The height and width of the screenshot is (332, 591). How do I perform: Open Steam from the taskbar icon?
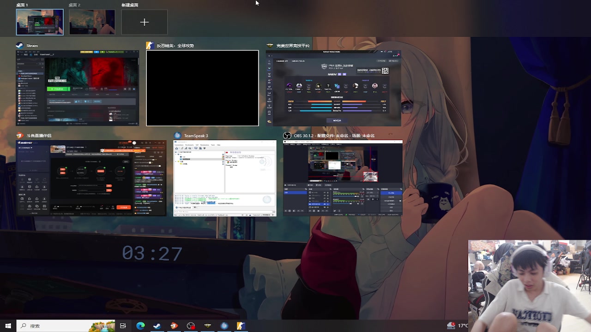(x=157, y=326)
